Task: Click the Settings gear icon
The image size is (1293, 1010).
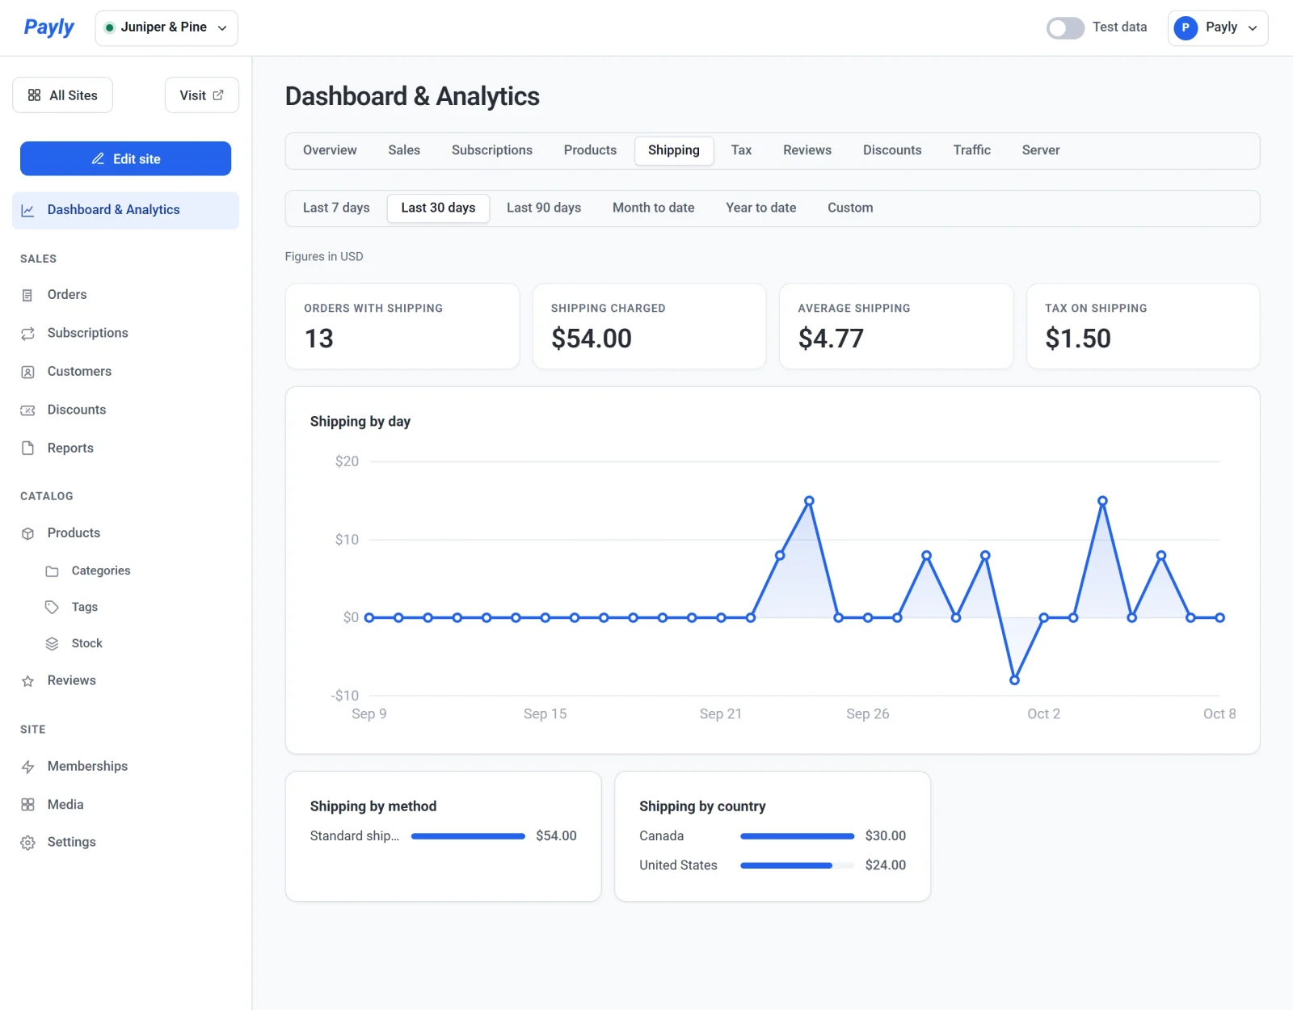Action: (x=27, y=843)
